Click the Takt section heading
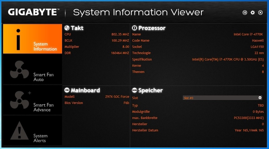Viewport: 269px width, 149px height. 77,28
